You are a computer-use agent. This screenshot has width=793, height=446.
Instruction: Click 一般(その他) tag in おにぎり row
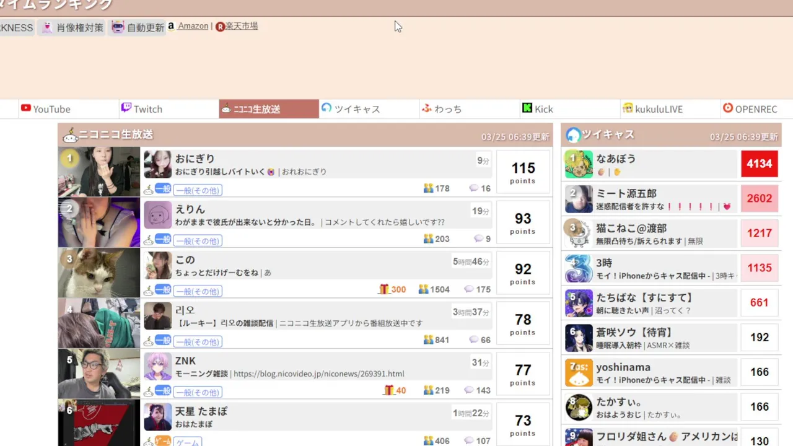tap(198, 190)
